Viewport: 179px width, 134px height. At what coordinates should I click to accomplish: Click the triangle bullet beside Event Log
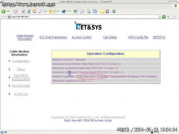pos(9,94)
